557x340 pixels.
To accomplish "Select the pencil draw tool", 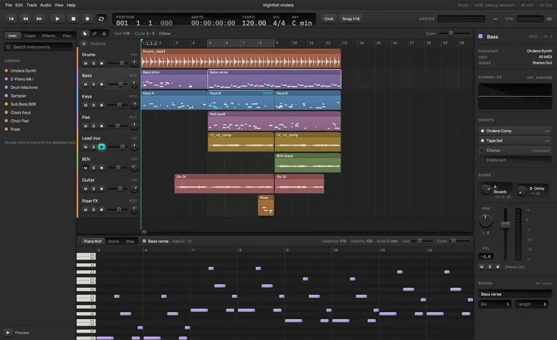I will (x=95, y=34).
